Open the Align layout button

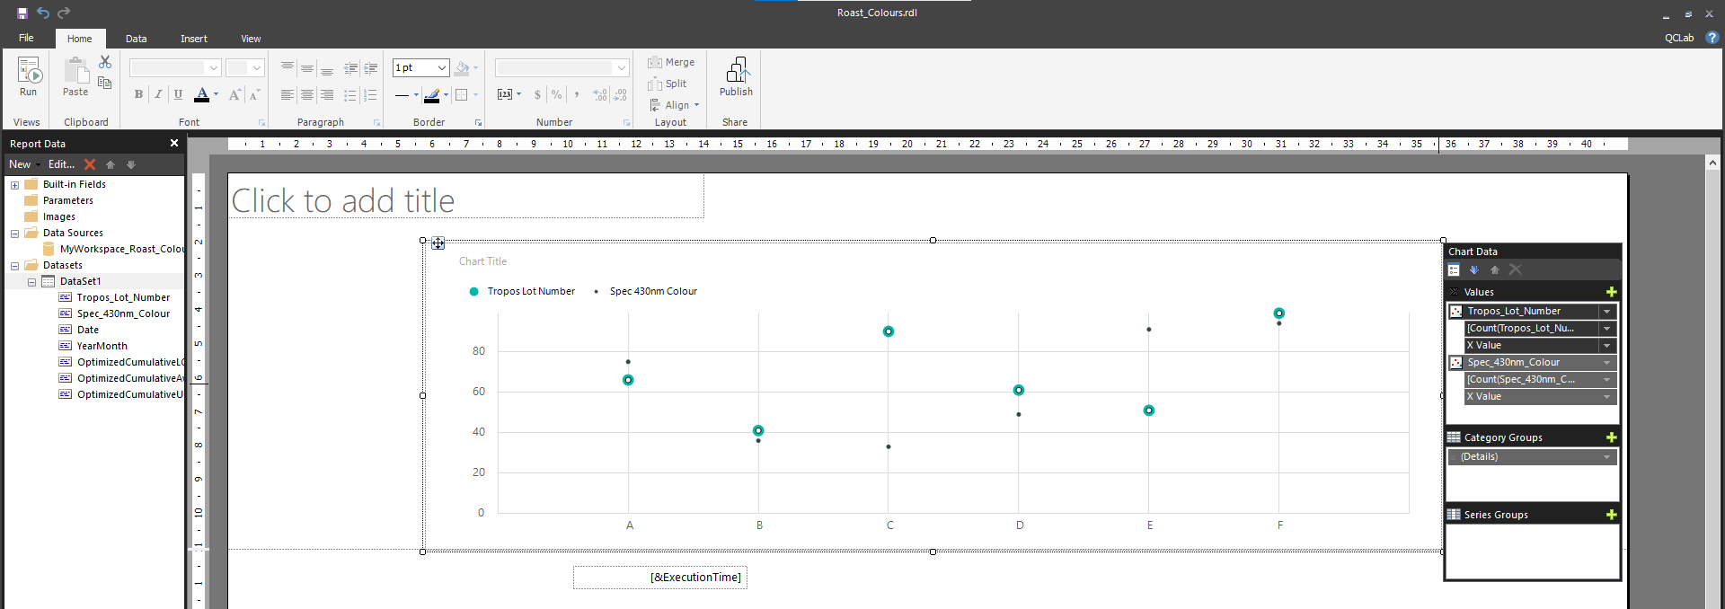(674, 105)
